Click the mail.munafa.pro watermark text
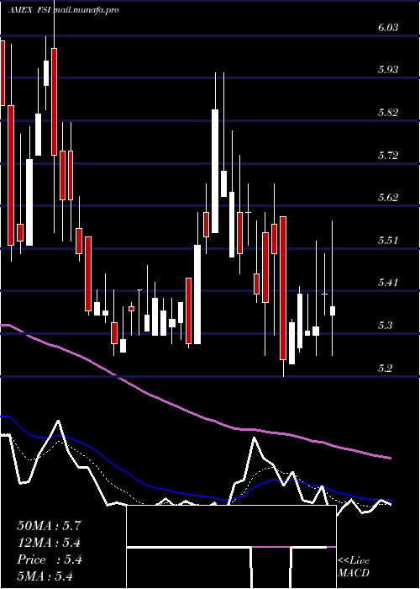The width and height of the screenshot is (420, 589). coord(87,10)
